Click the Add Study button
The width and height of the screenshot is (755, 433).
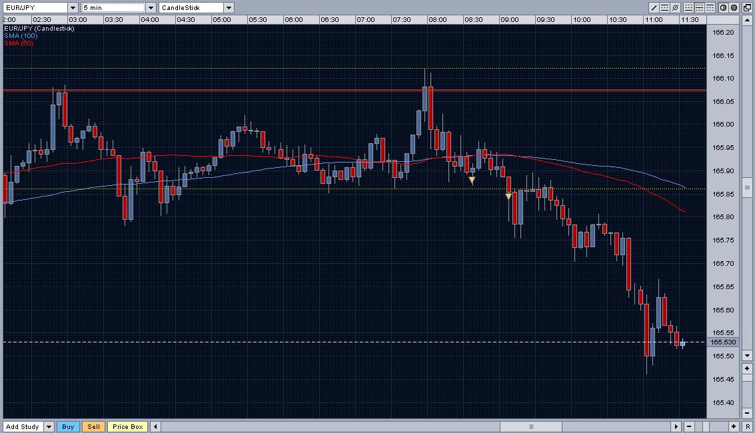(x=23, y=427)
